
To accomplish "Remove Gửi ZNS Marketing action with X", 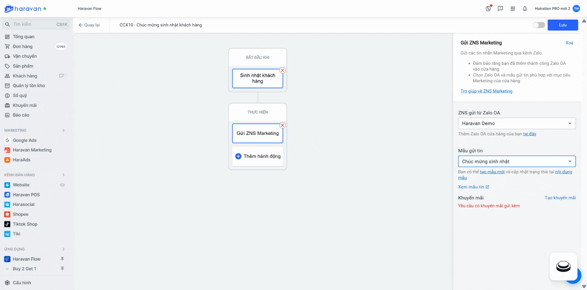I will (x=282, y=125).
